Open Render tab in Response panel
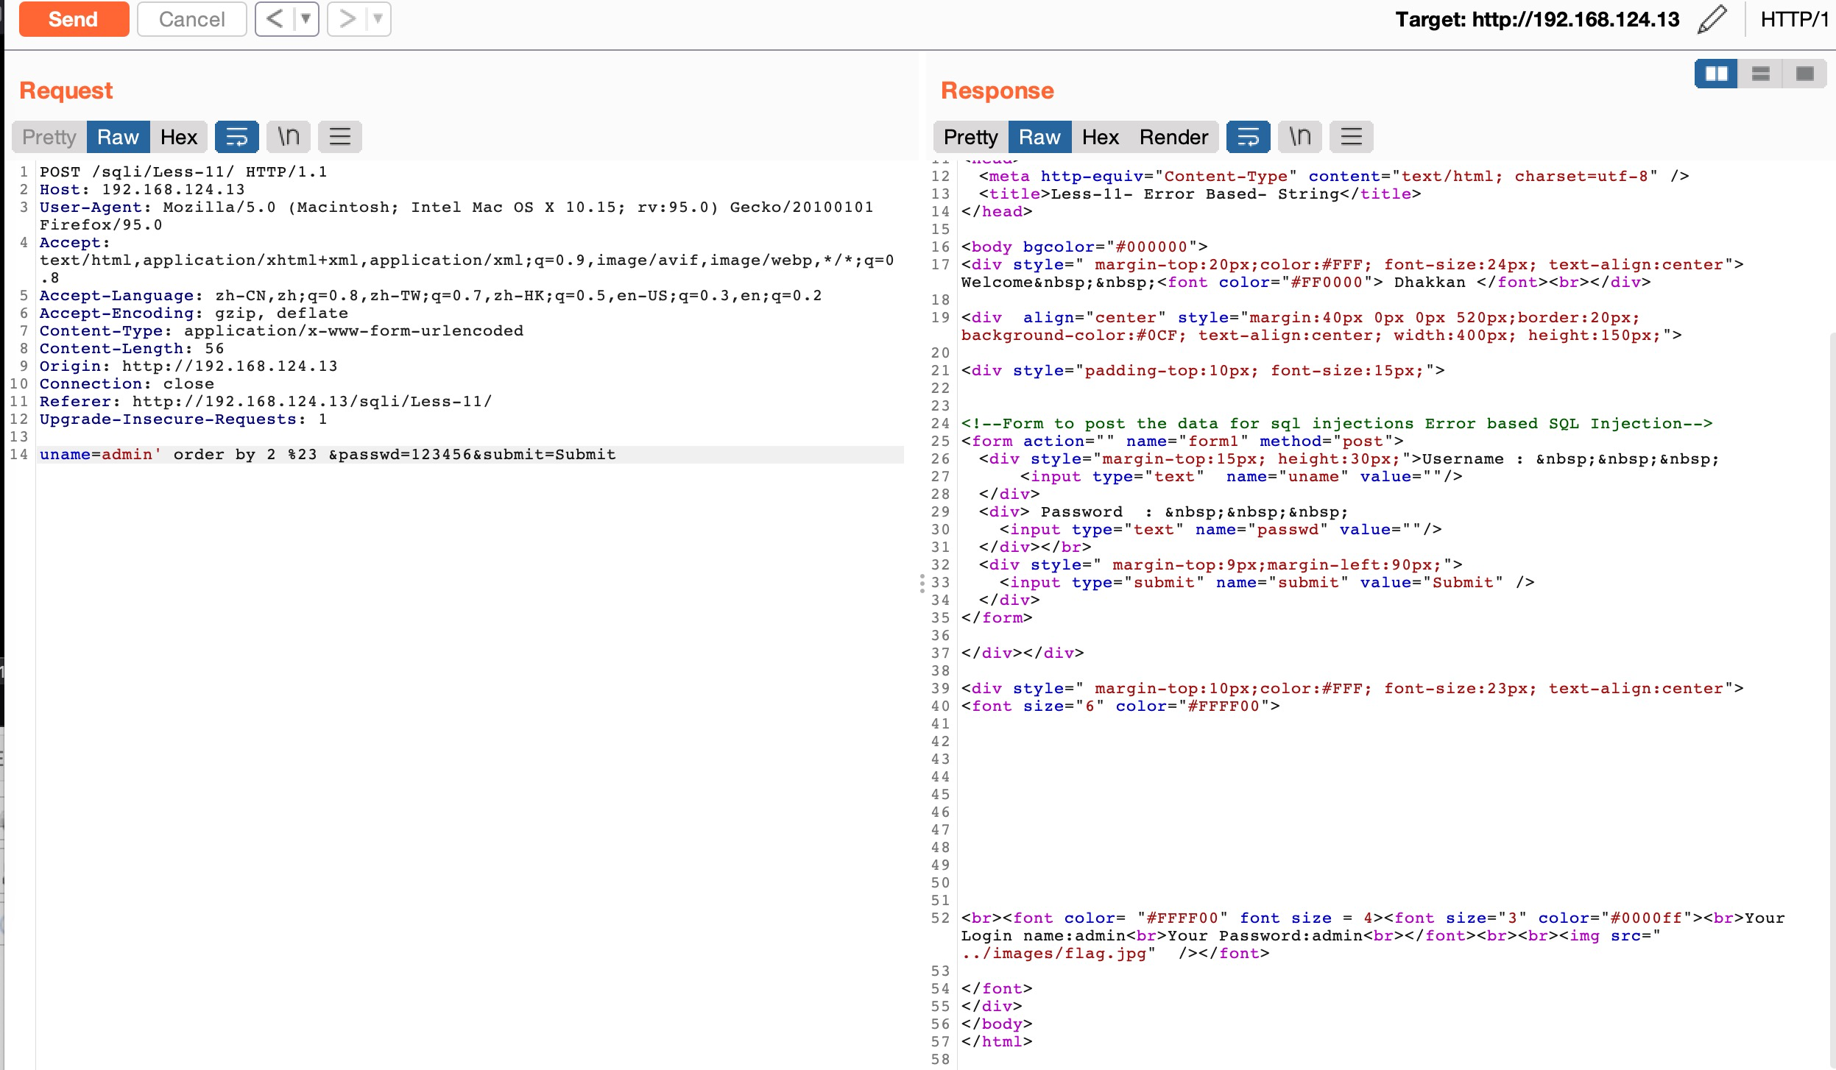This screenshot has height=1070, width=1836. coord(1173,137)
